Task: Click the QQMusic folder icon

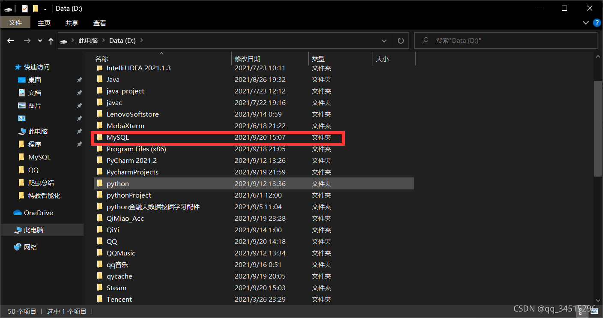Action: click(x=100, y=253)
